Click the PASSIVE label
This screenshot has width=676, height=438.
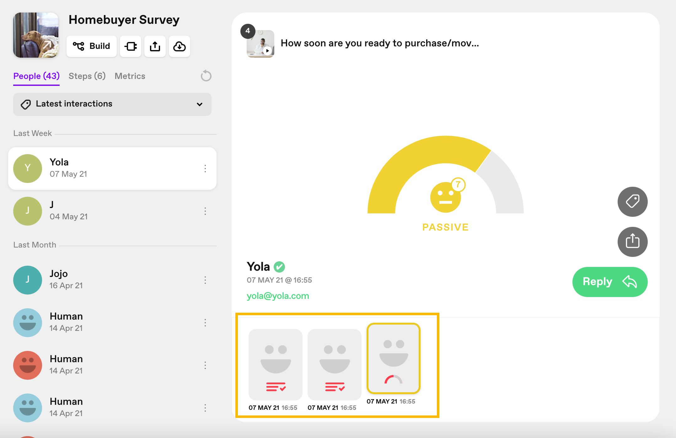point(445,227)
